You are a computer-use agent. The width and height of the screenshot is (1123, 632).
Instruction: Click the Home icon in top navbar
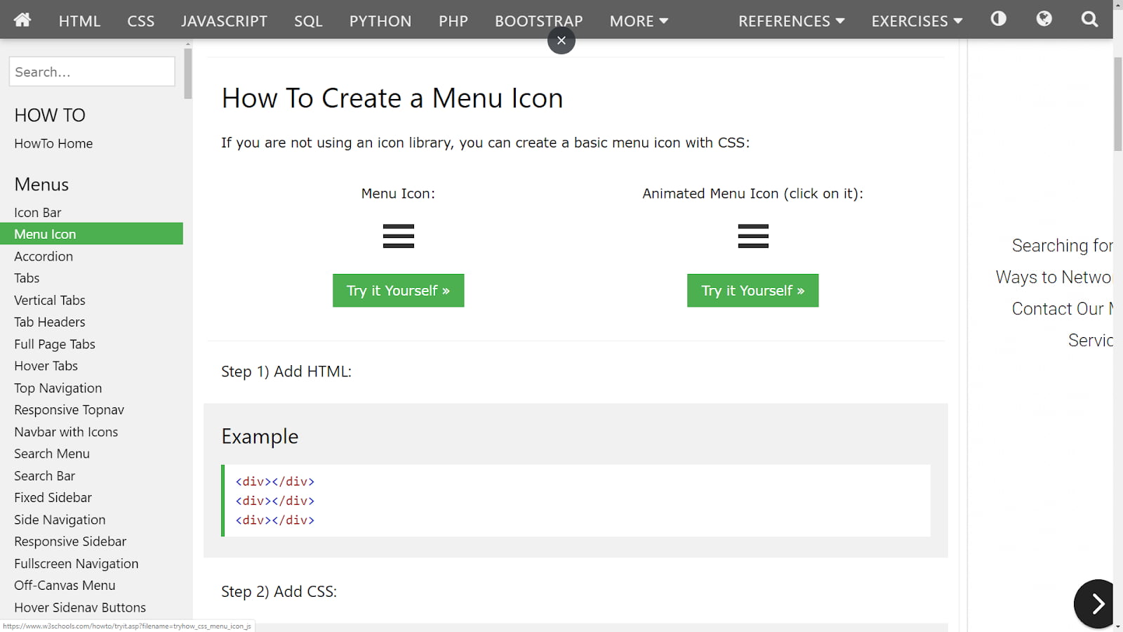tap(22, 20)
